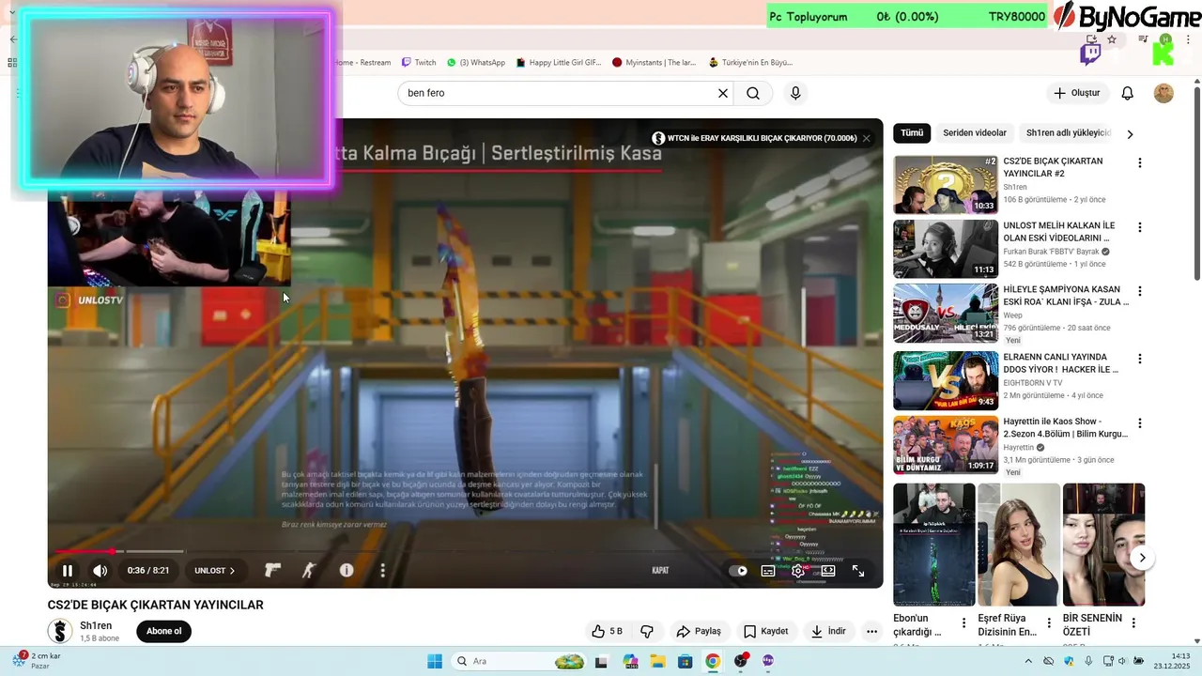Image resolution: width=1202 pixels, height=676 pixels.
Task: Close the WTCN ile ERAY overlay banner
Action: pyautogui.click(x=866, y=138)
